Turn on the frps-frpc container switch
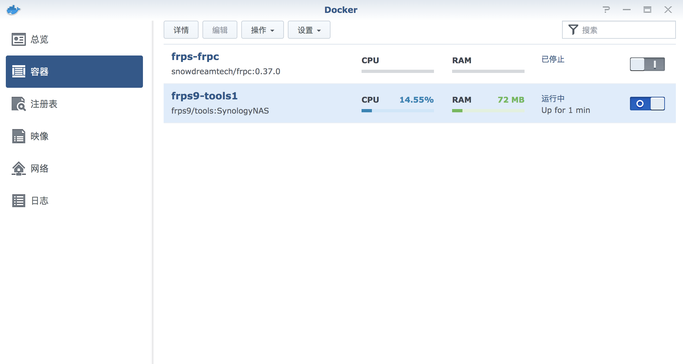 tap(647, 64)
